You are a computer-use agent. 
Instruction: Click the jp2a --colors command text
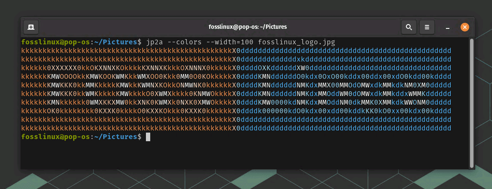pyautogui.click(x=175, y=42)
